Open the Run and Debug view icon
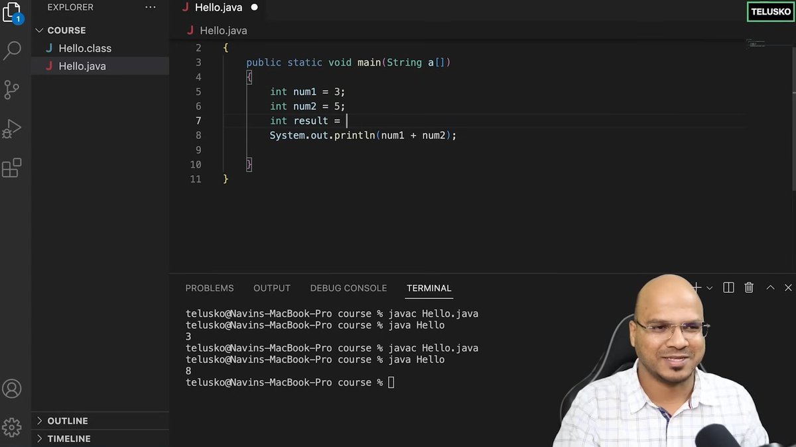 (x=12, y=128)
